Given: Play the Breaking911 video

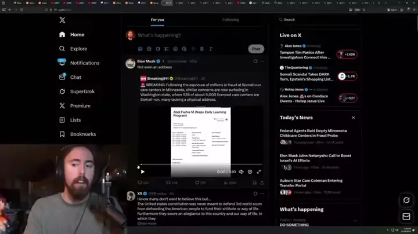Looking at the screenshot, I should click(x=143, y=171).
